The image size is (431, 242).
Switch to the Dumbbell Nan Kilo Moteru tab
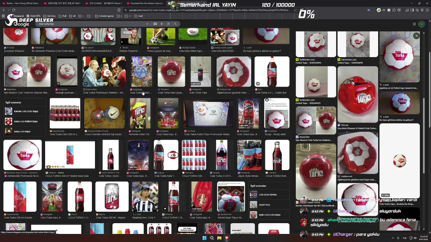(x=145, y=3)
